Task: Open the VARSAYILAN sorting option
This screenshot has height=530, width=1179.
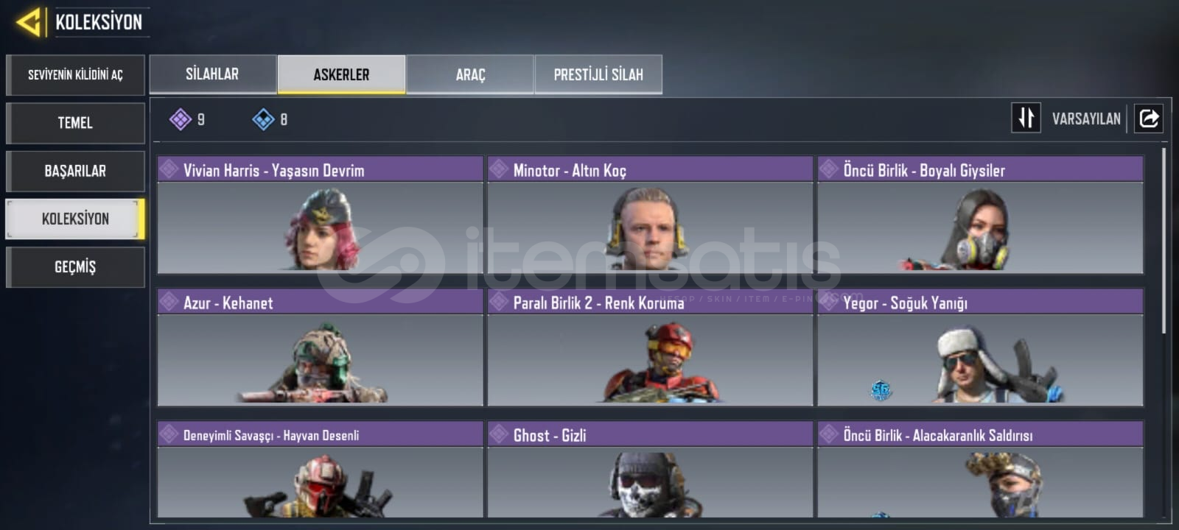Action: click(1086, 119)
